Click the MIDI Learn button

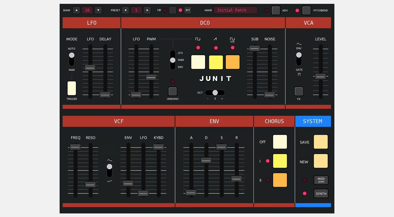click(321, 180)
